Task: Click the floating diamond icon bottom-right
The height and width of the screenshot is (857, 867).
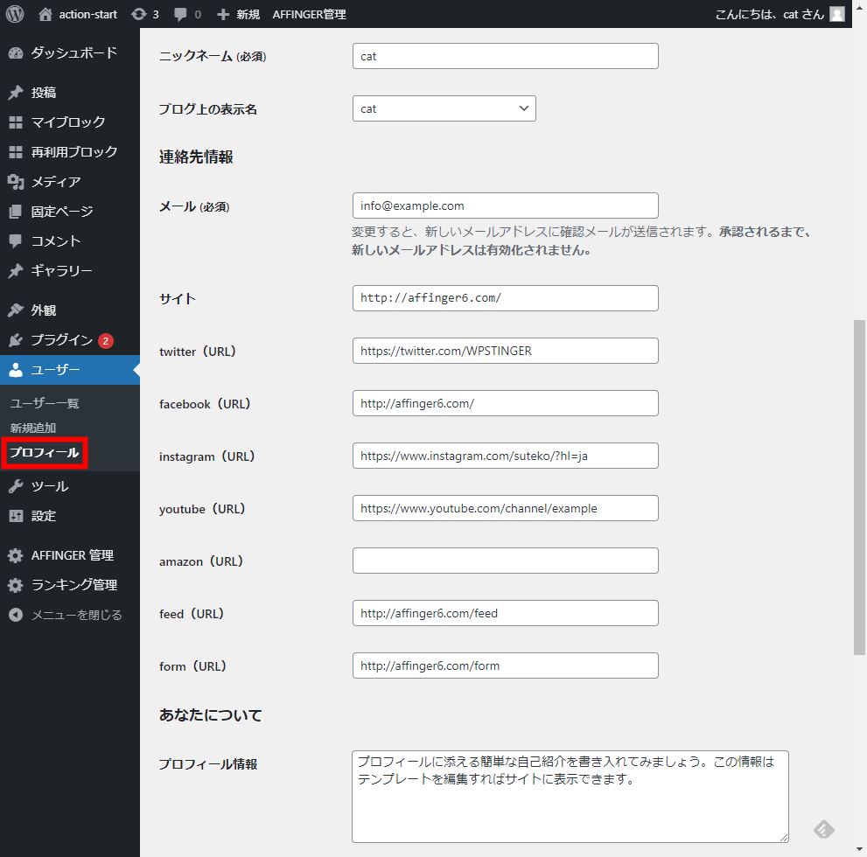Action: pos(824,829)
